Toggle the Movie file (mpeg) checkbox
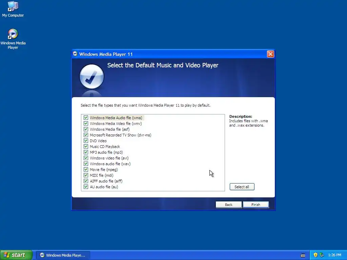This screenshot has height=260, width=347. point(86,169)
